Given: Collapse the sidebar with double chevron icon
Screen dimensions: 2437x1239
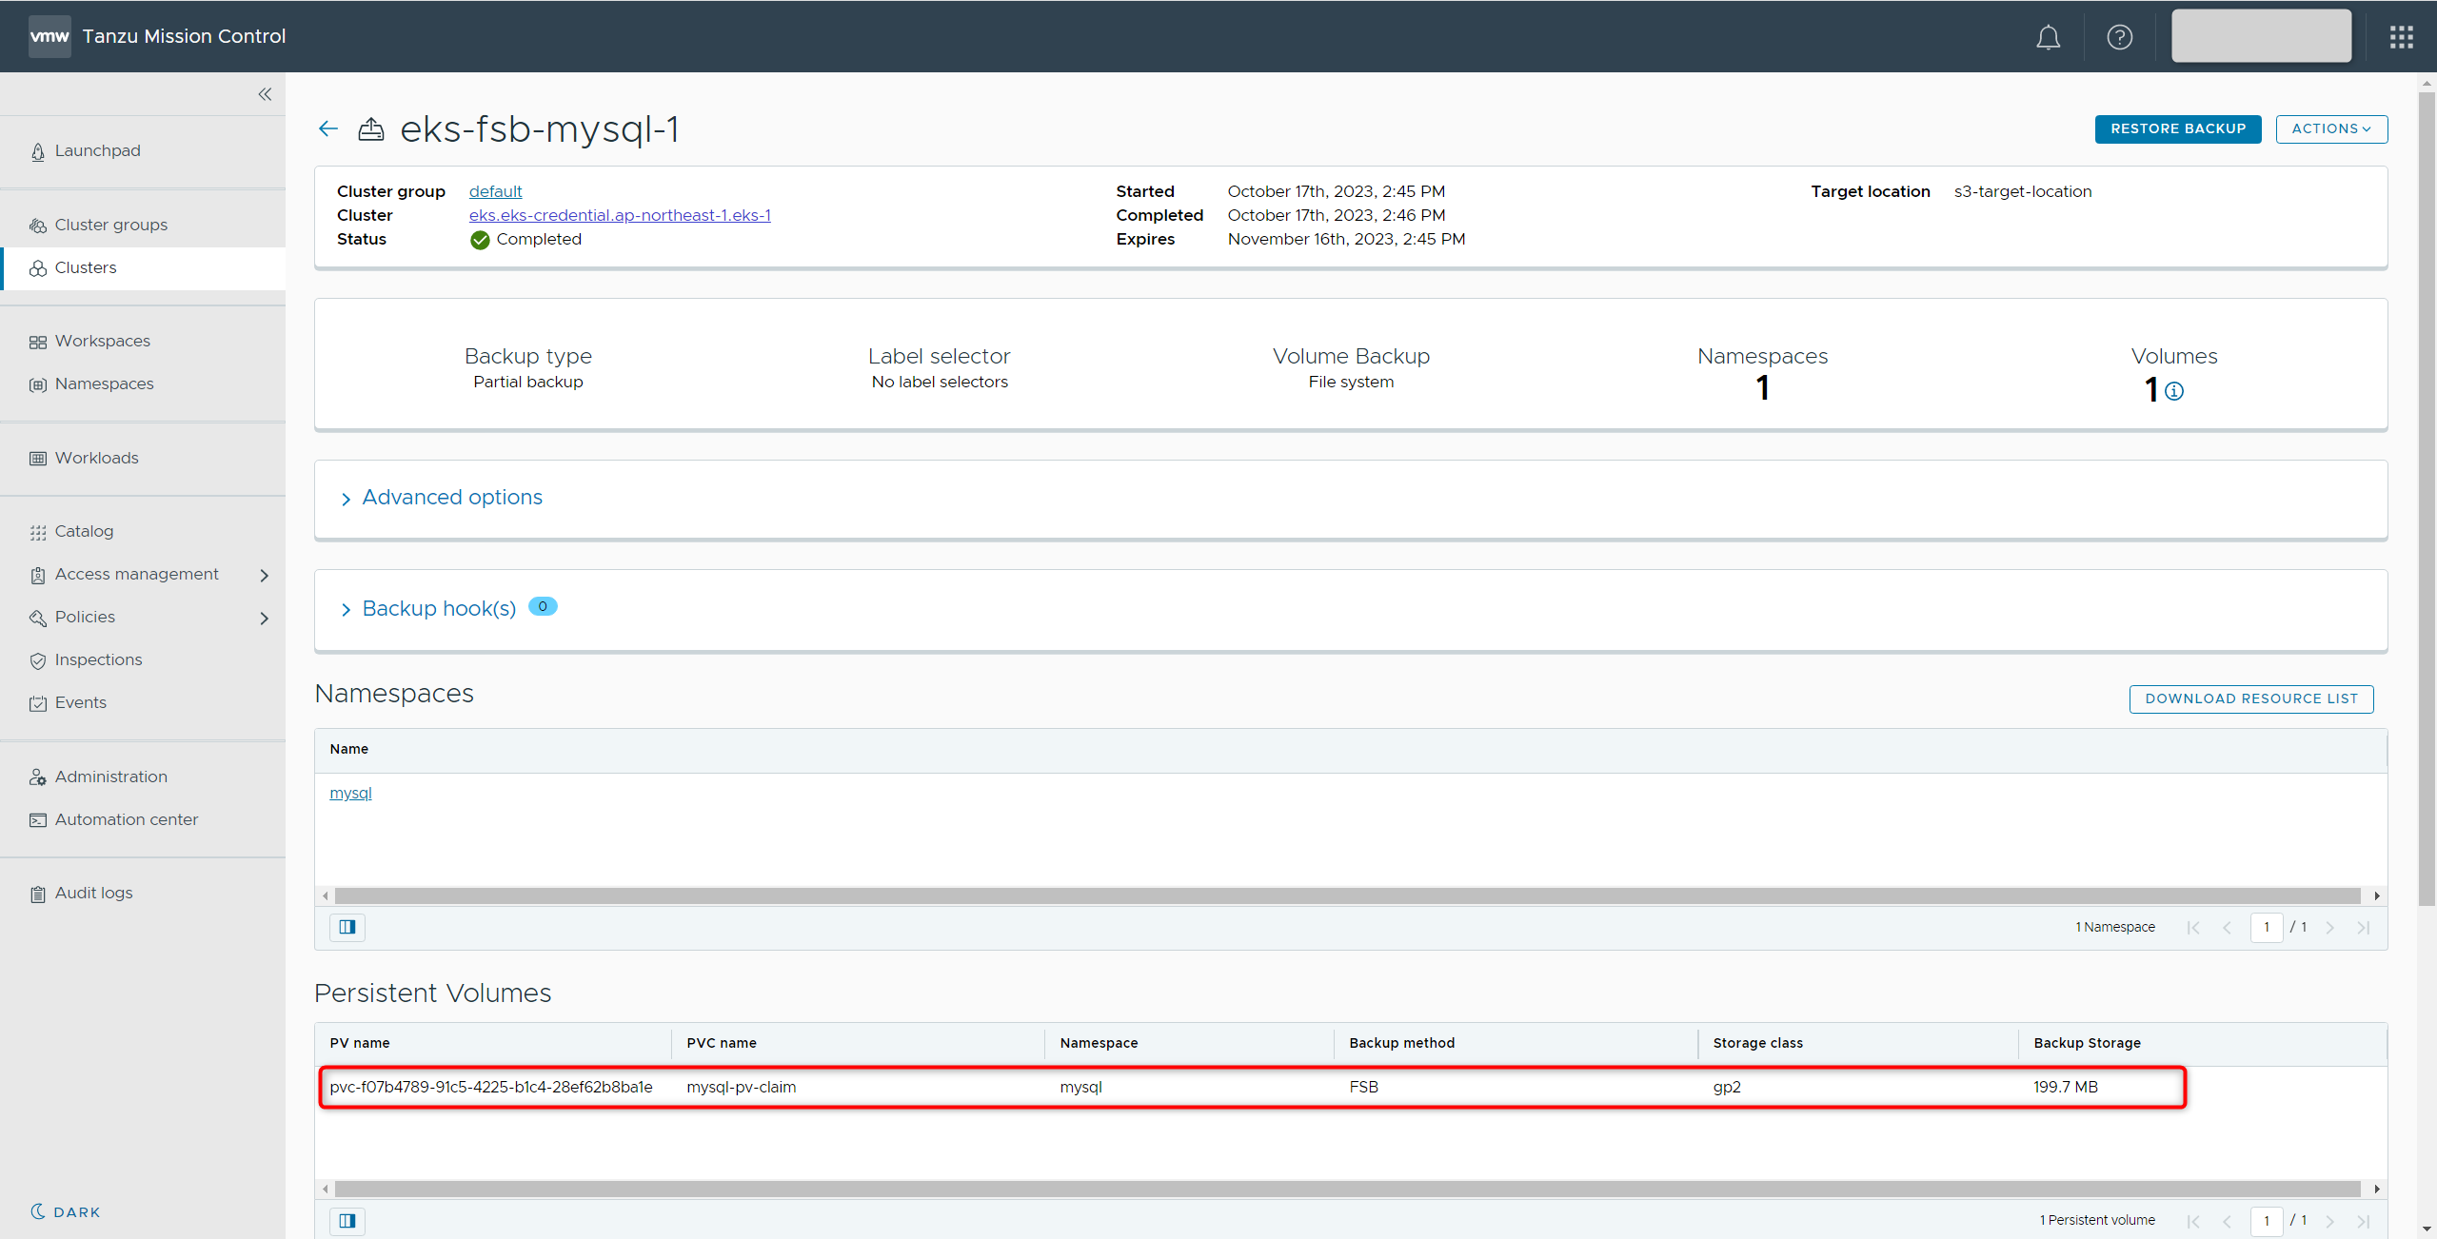Looking at the screenshot, I should click(x=265, y=94).
